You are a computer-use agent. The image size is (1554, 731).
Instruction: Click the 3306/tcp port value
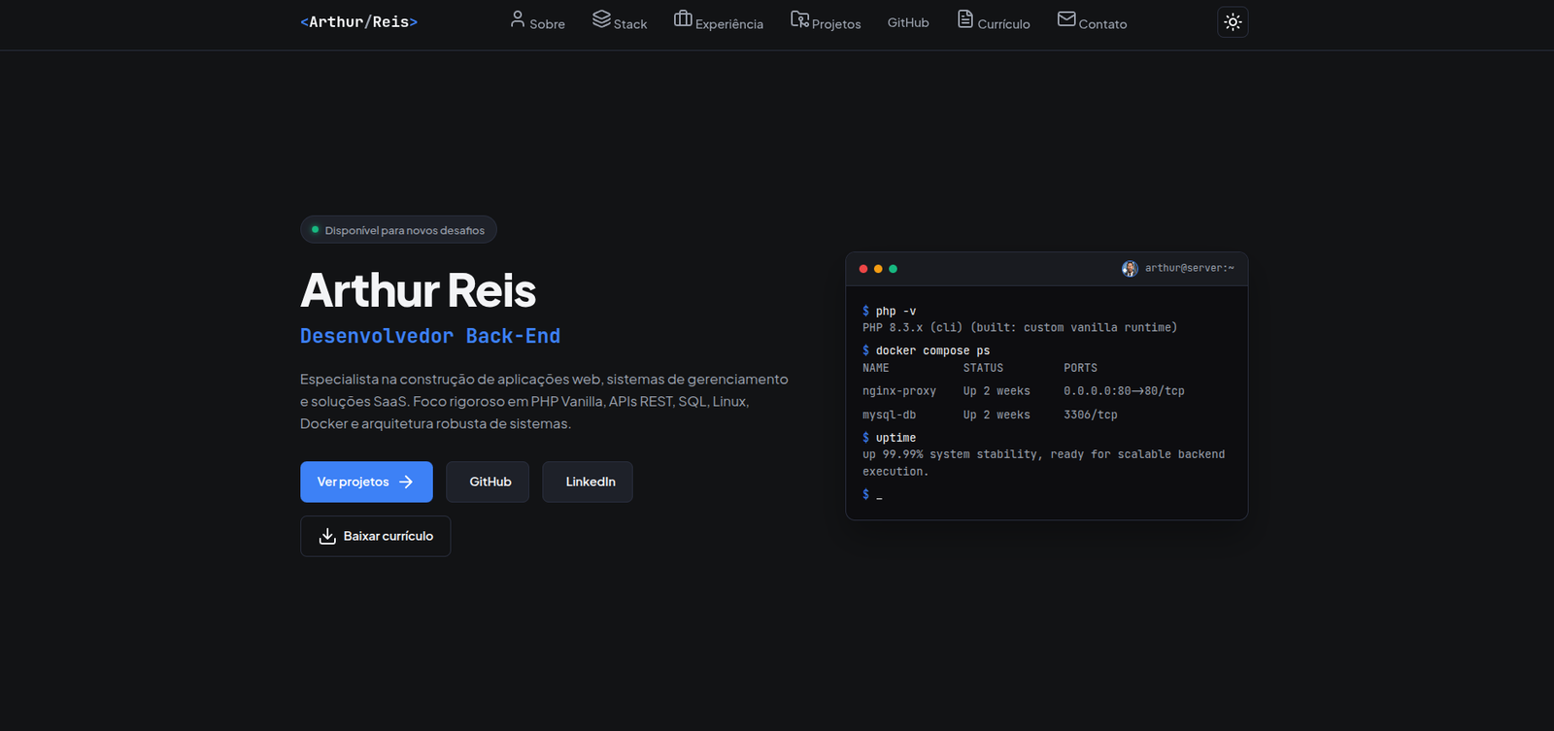(x=1090, y=415)
